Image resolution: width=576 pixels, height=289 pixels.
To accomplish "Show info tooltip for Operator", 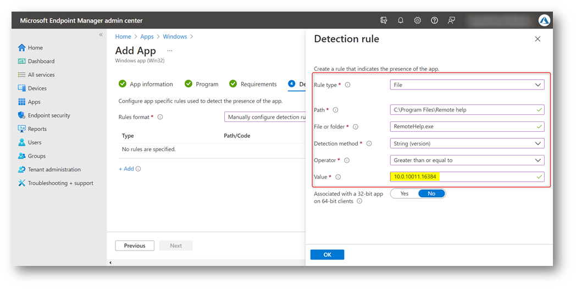I will point(347,160).
